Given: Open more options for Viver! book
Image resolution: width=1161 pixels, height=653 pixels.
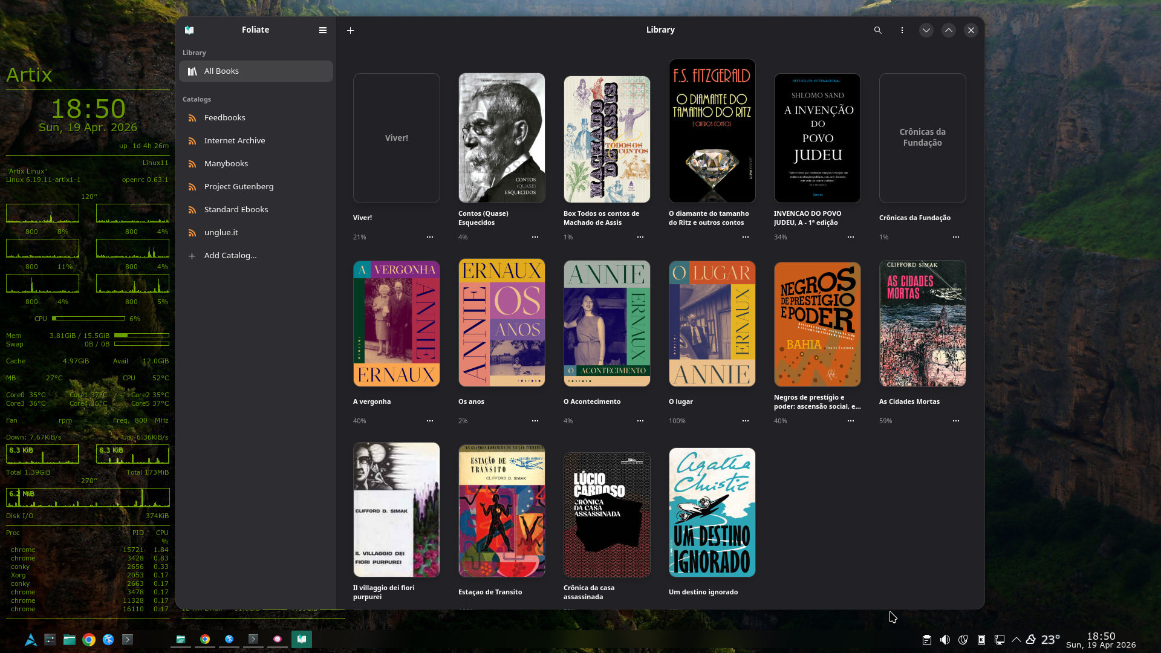Looking at the screenshot, I should tap(429, 237).
